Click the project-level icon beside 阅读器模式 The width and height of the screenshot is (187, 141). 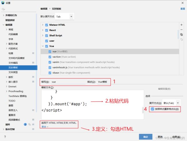(x=33, y=120)
